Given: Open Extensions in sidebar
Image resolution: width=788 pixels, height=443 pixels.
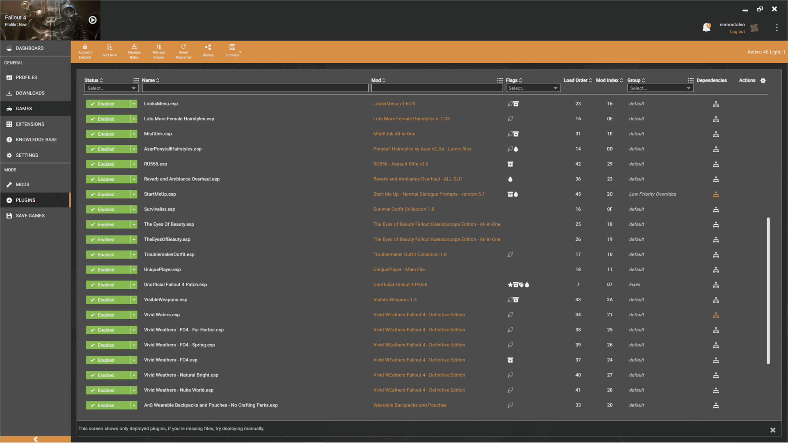Looking at the screenshot, I should 35,124.
